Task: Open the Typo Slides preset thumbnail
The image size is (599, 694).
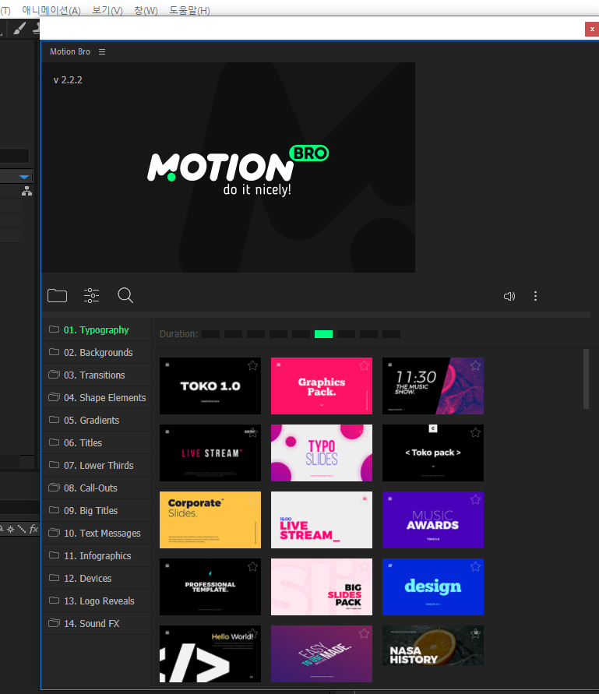Action: coord(322,453)
